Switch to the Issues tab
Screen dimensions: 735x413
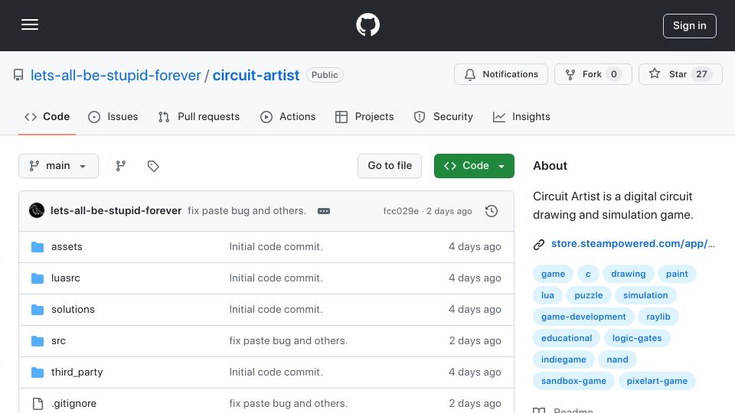(113, 116)
